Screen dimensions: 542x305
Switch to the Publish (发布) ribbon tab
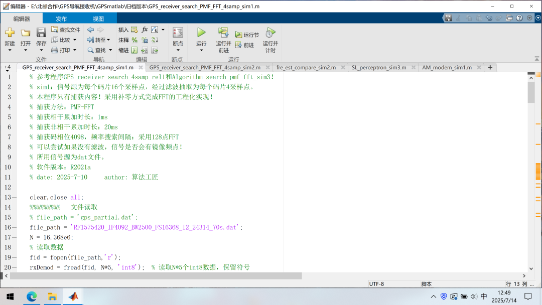pyautogui.click(x=61, y=19)
